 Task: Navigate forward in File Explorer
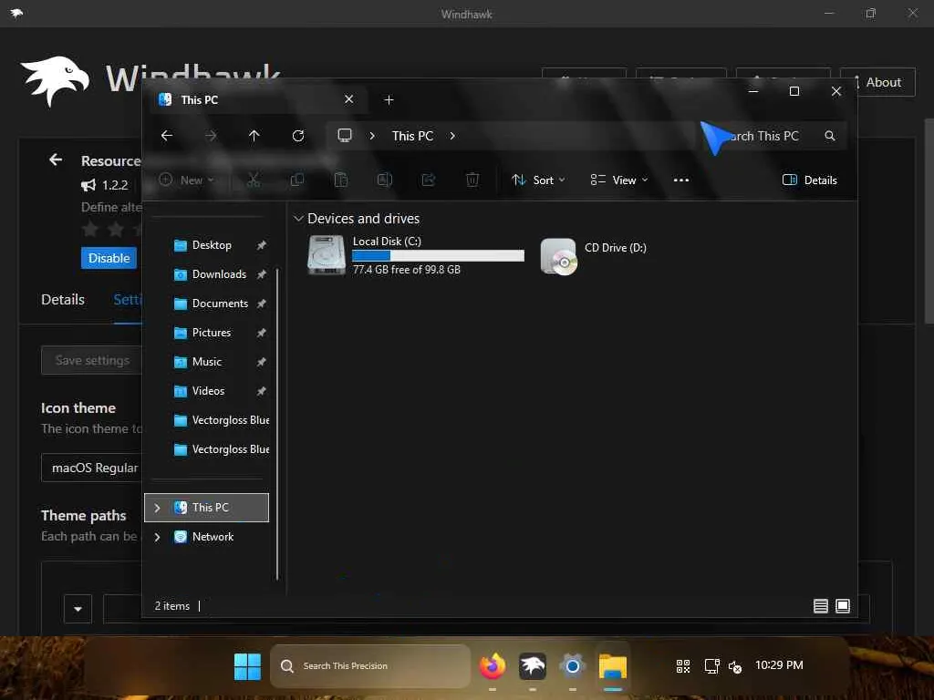pyautogui.click(x=211, y=136)
